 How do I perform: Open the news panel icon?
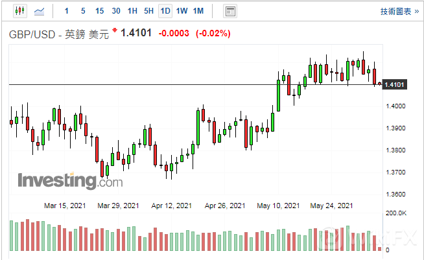230,11
